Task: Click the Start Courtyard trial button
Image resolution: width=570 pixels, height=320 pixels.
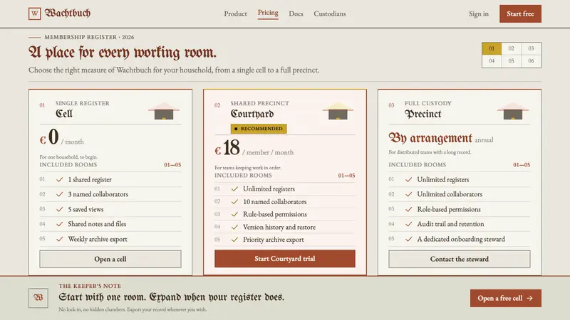Action: pyautogui.click(x=284, y=259)
